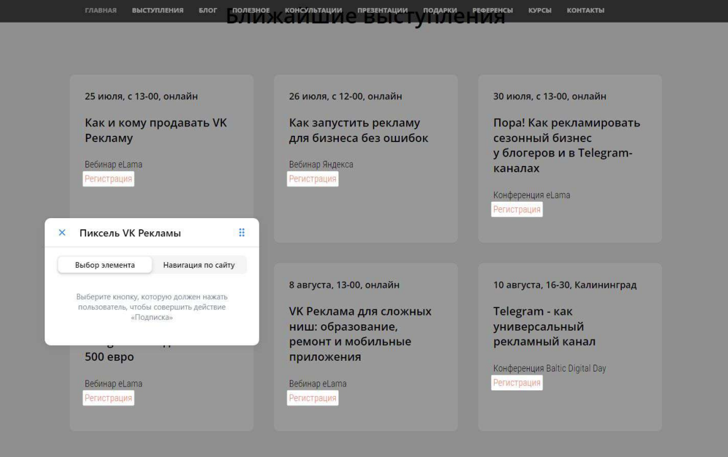
Task: Click Вебинар eLama label in 8 августа card
Action: (x=317, y=383)
